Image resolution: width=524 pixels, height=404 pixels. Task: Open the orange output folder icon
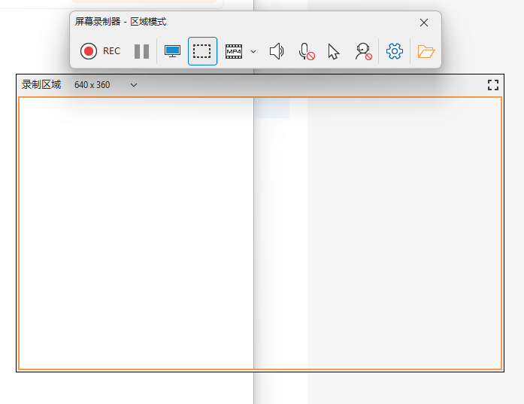click(x=426, y=51)
